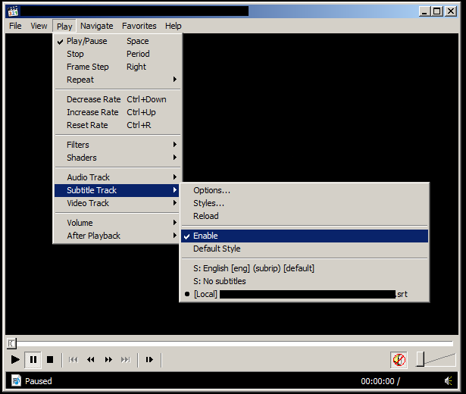Click the volume slider handle
Screen dimensions: 466x394
click(421, 359)
